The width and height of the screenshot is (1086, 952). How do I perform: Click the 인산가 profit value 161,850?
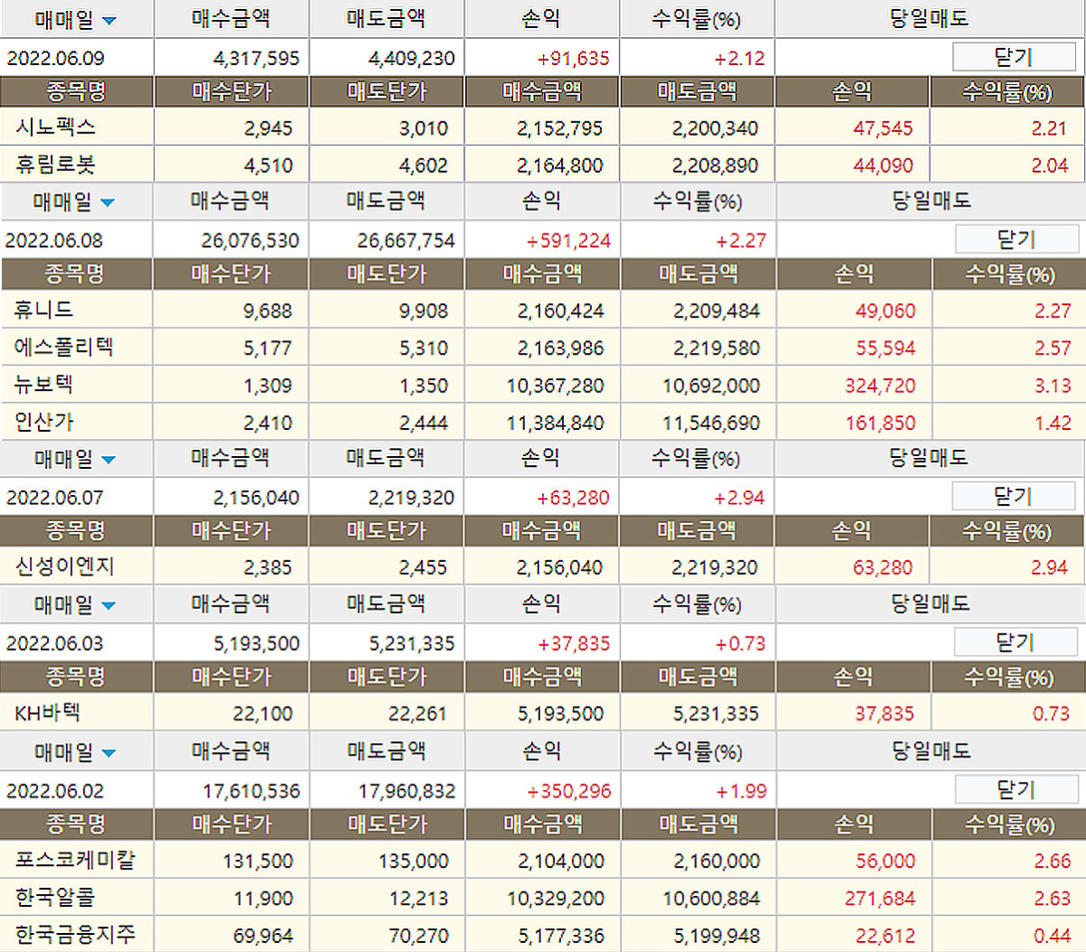pyautogui.click(x=880, y=423)
